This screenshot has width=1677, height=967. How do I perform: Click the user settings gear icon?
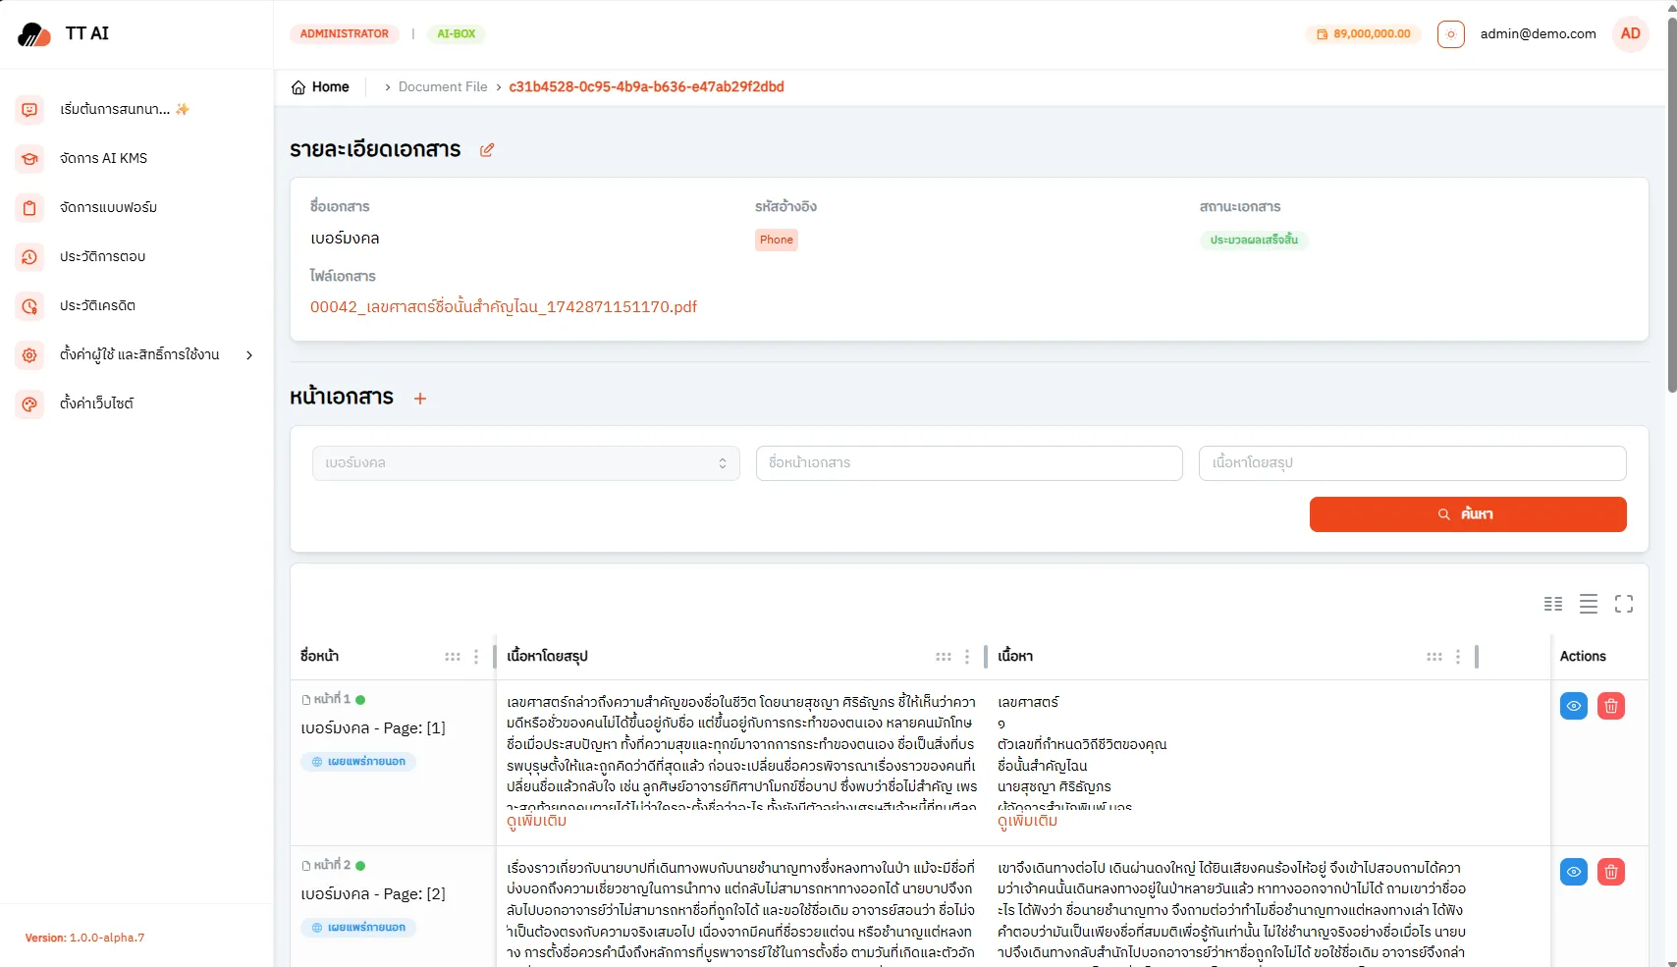(29, 354)
